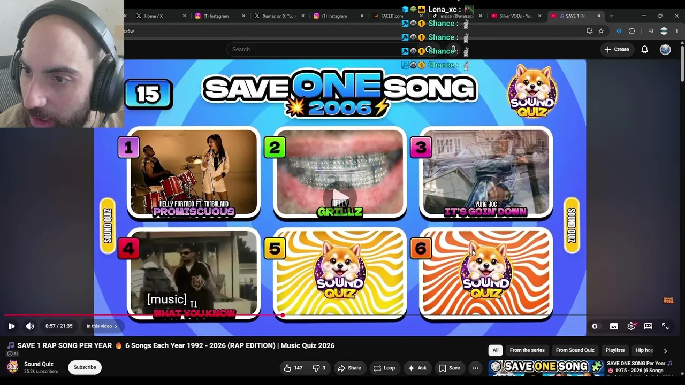Click the AI badge under the video title
685x385 pixels.
point(12,353)
